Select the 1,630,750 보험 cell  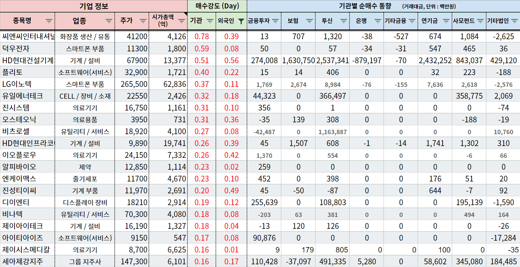tap(298, 60)
